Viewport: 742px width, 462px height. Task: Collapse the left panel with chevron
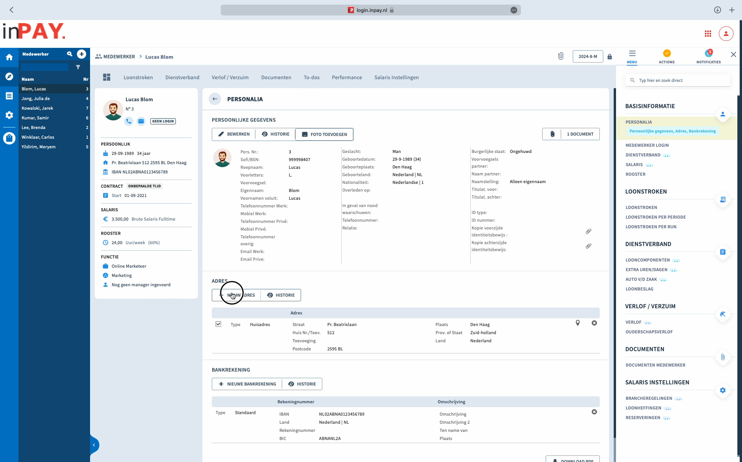tap(94, 445)
